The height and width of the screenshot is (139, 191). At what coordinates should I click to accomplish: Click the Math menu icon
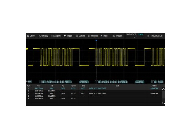tap(101, 36)
